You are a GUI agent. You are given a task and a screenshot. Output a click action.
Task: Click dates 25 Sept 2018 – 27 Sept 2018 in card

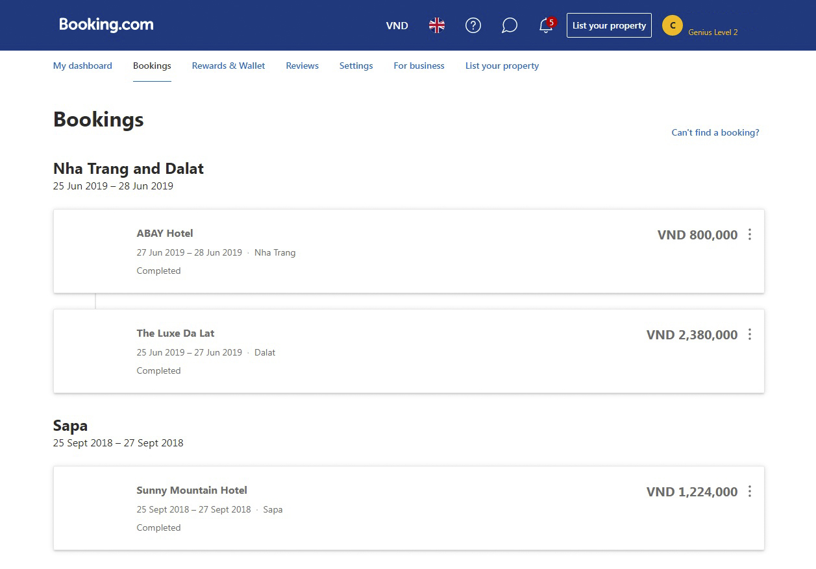pyautogui.click(x=193, y=509)
